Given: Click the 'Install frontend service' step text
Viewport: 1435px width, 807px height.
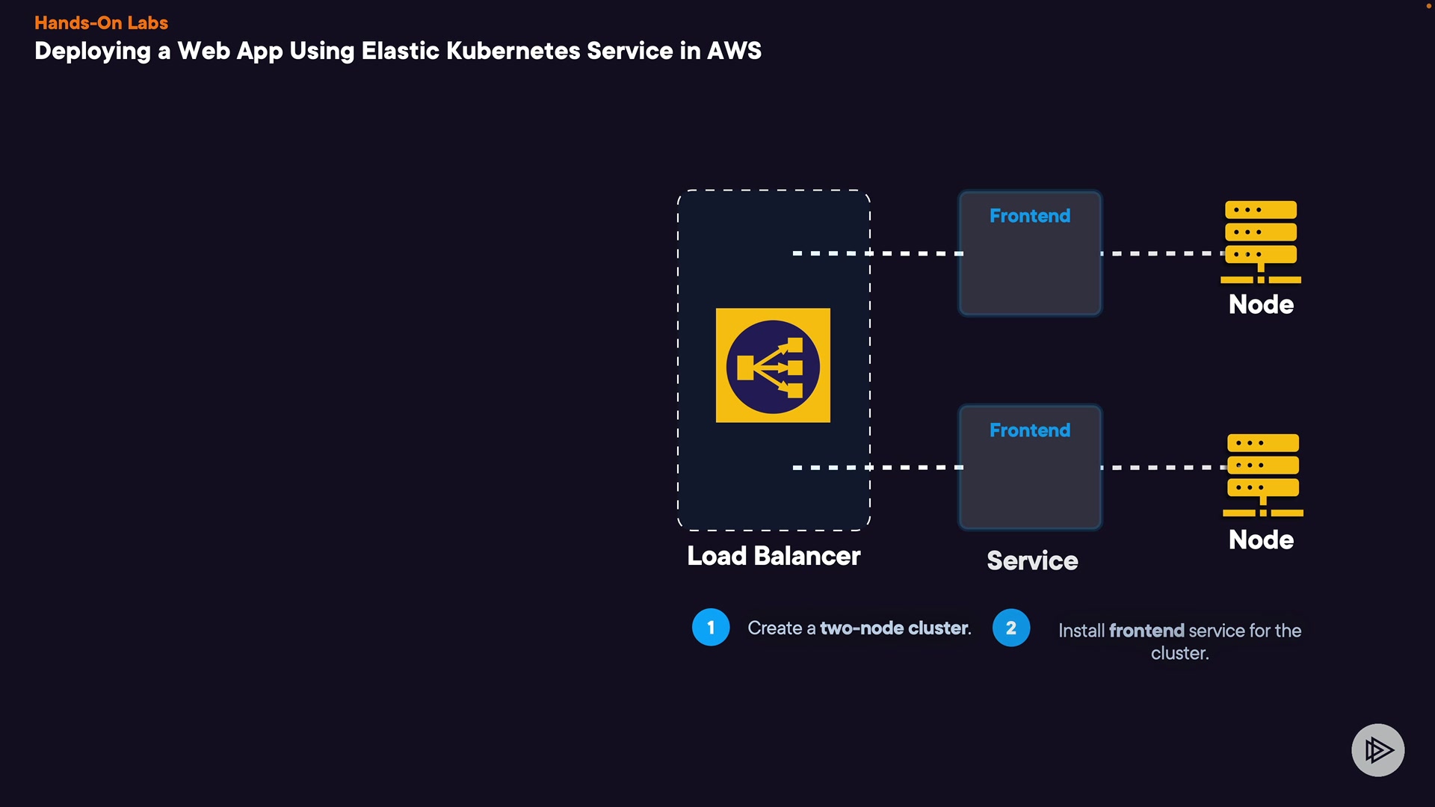Looking at the screenshot, I should pyautogui.click(x=1179, y=641).
